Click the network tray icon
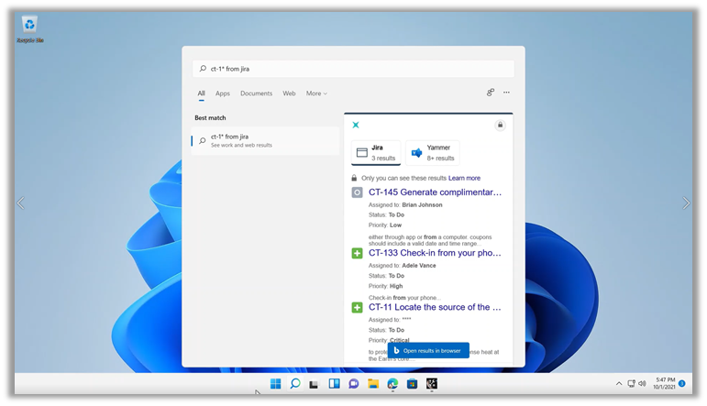 (631, 383)
